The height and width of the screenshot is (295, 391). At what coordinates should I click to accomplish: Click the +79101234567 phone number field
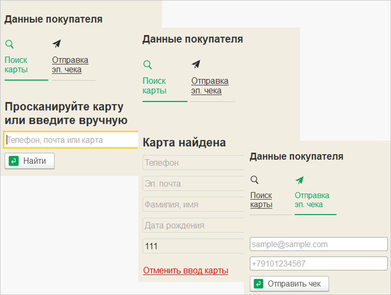tap(318, 264)
